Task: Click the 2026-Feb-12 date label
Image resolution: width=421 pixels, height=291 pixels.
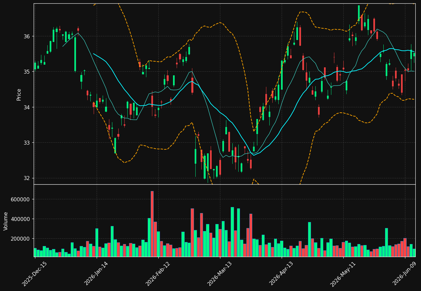Action: point(158,274)
